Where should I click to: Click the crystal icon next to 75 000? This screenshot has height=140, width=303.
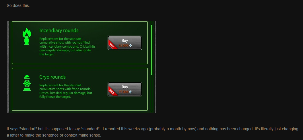(131, 92)
